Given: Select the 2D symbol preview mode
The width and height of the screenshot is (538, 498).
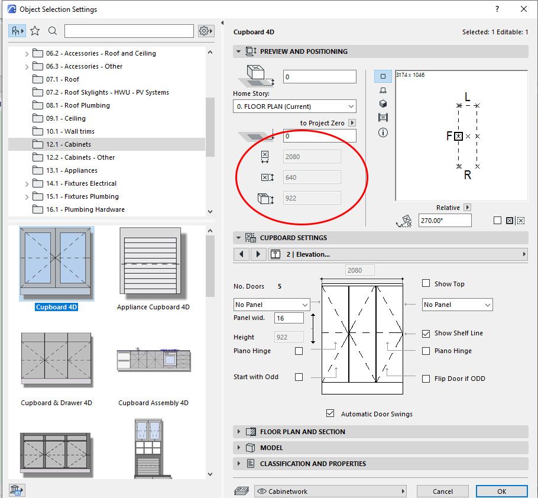Looking at the screenshot, I should (383, 76).
